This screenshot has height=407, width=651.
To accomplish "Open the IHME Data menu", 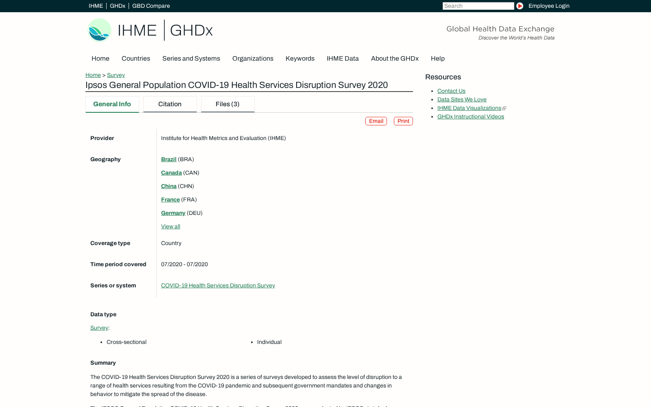I will [343, 59].
